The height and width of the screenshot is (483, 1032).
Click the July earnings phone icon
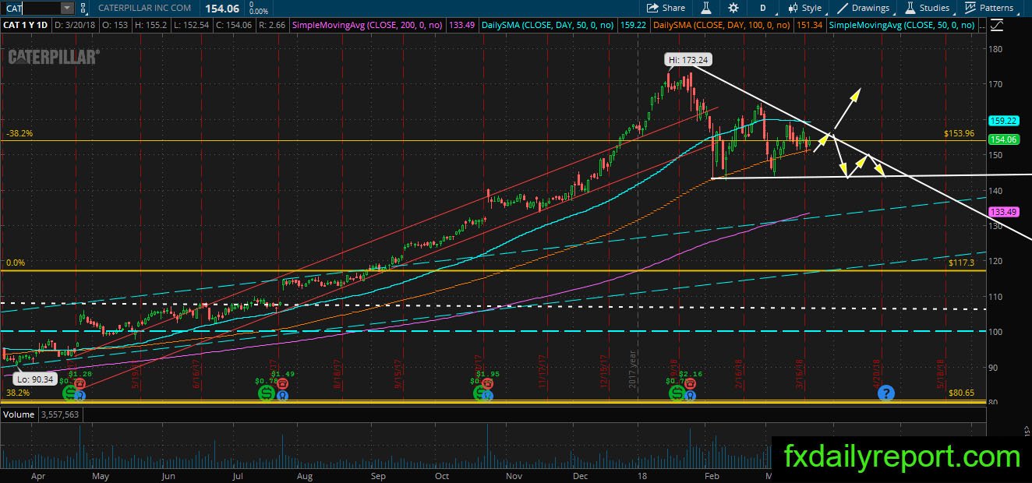click(281, 385)
